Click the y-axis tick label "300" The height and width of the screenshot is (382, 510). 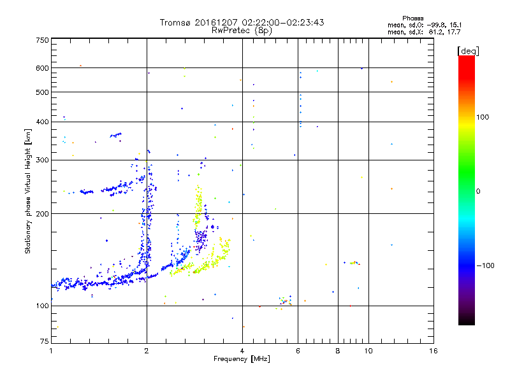tap(42, 160)
